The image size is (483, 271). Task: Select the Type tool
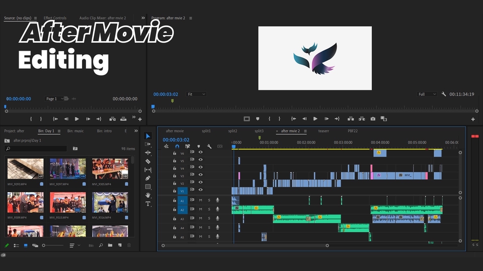148,204
